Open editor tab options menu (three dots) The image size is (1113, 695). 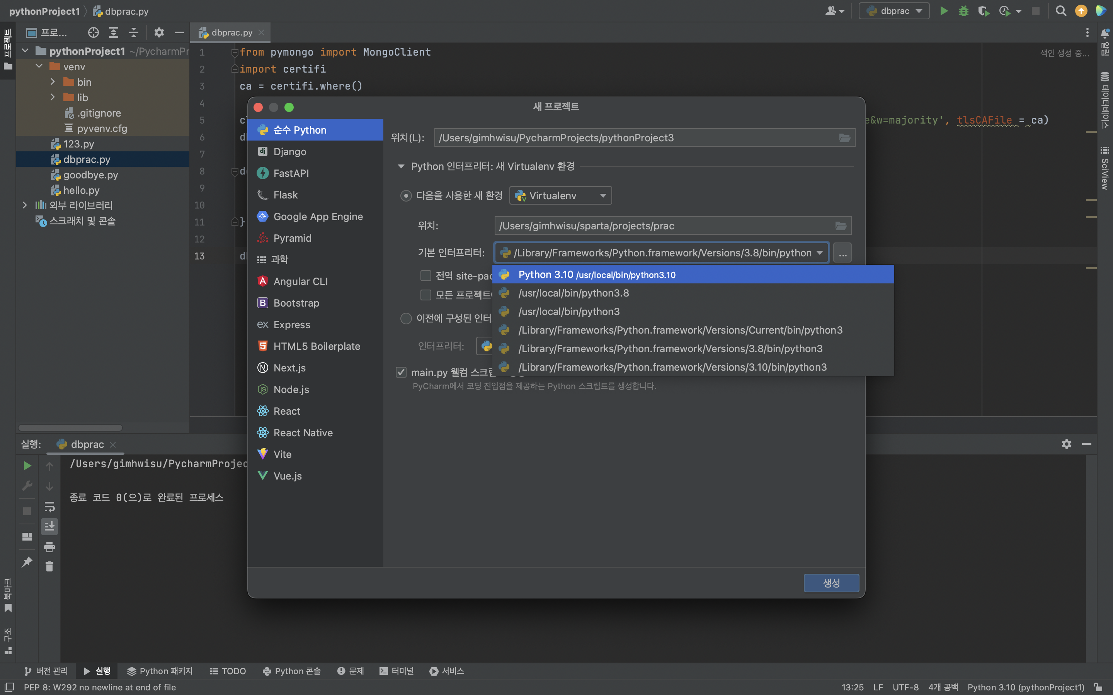coord(1087,33)
